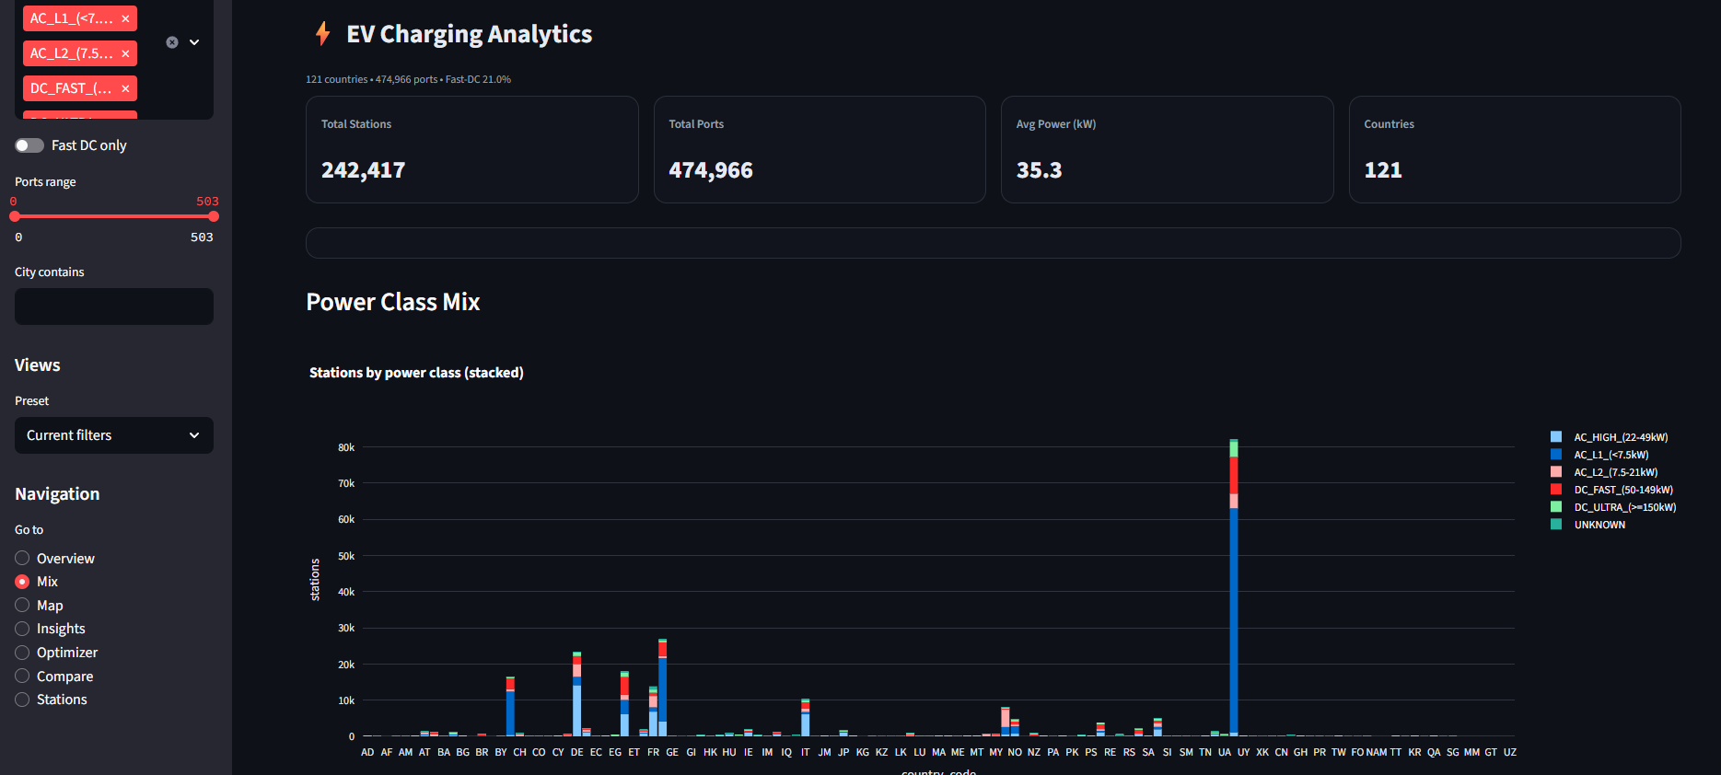
Task: Click the City contains text field
Action: 114,307
